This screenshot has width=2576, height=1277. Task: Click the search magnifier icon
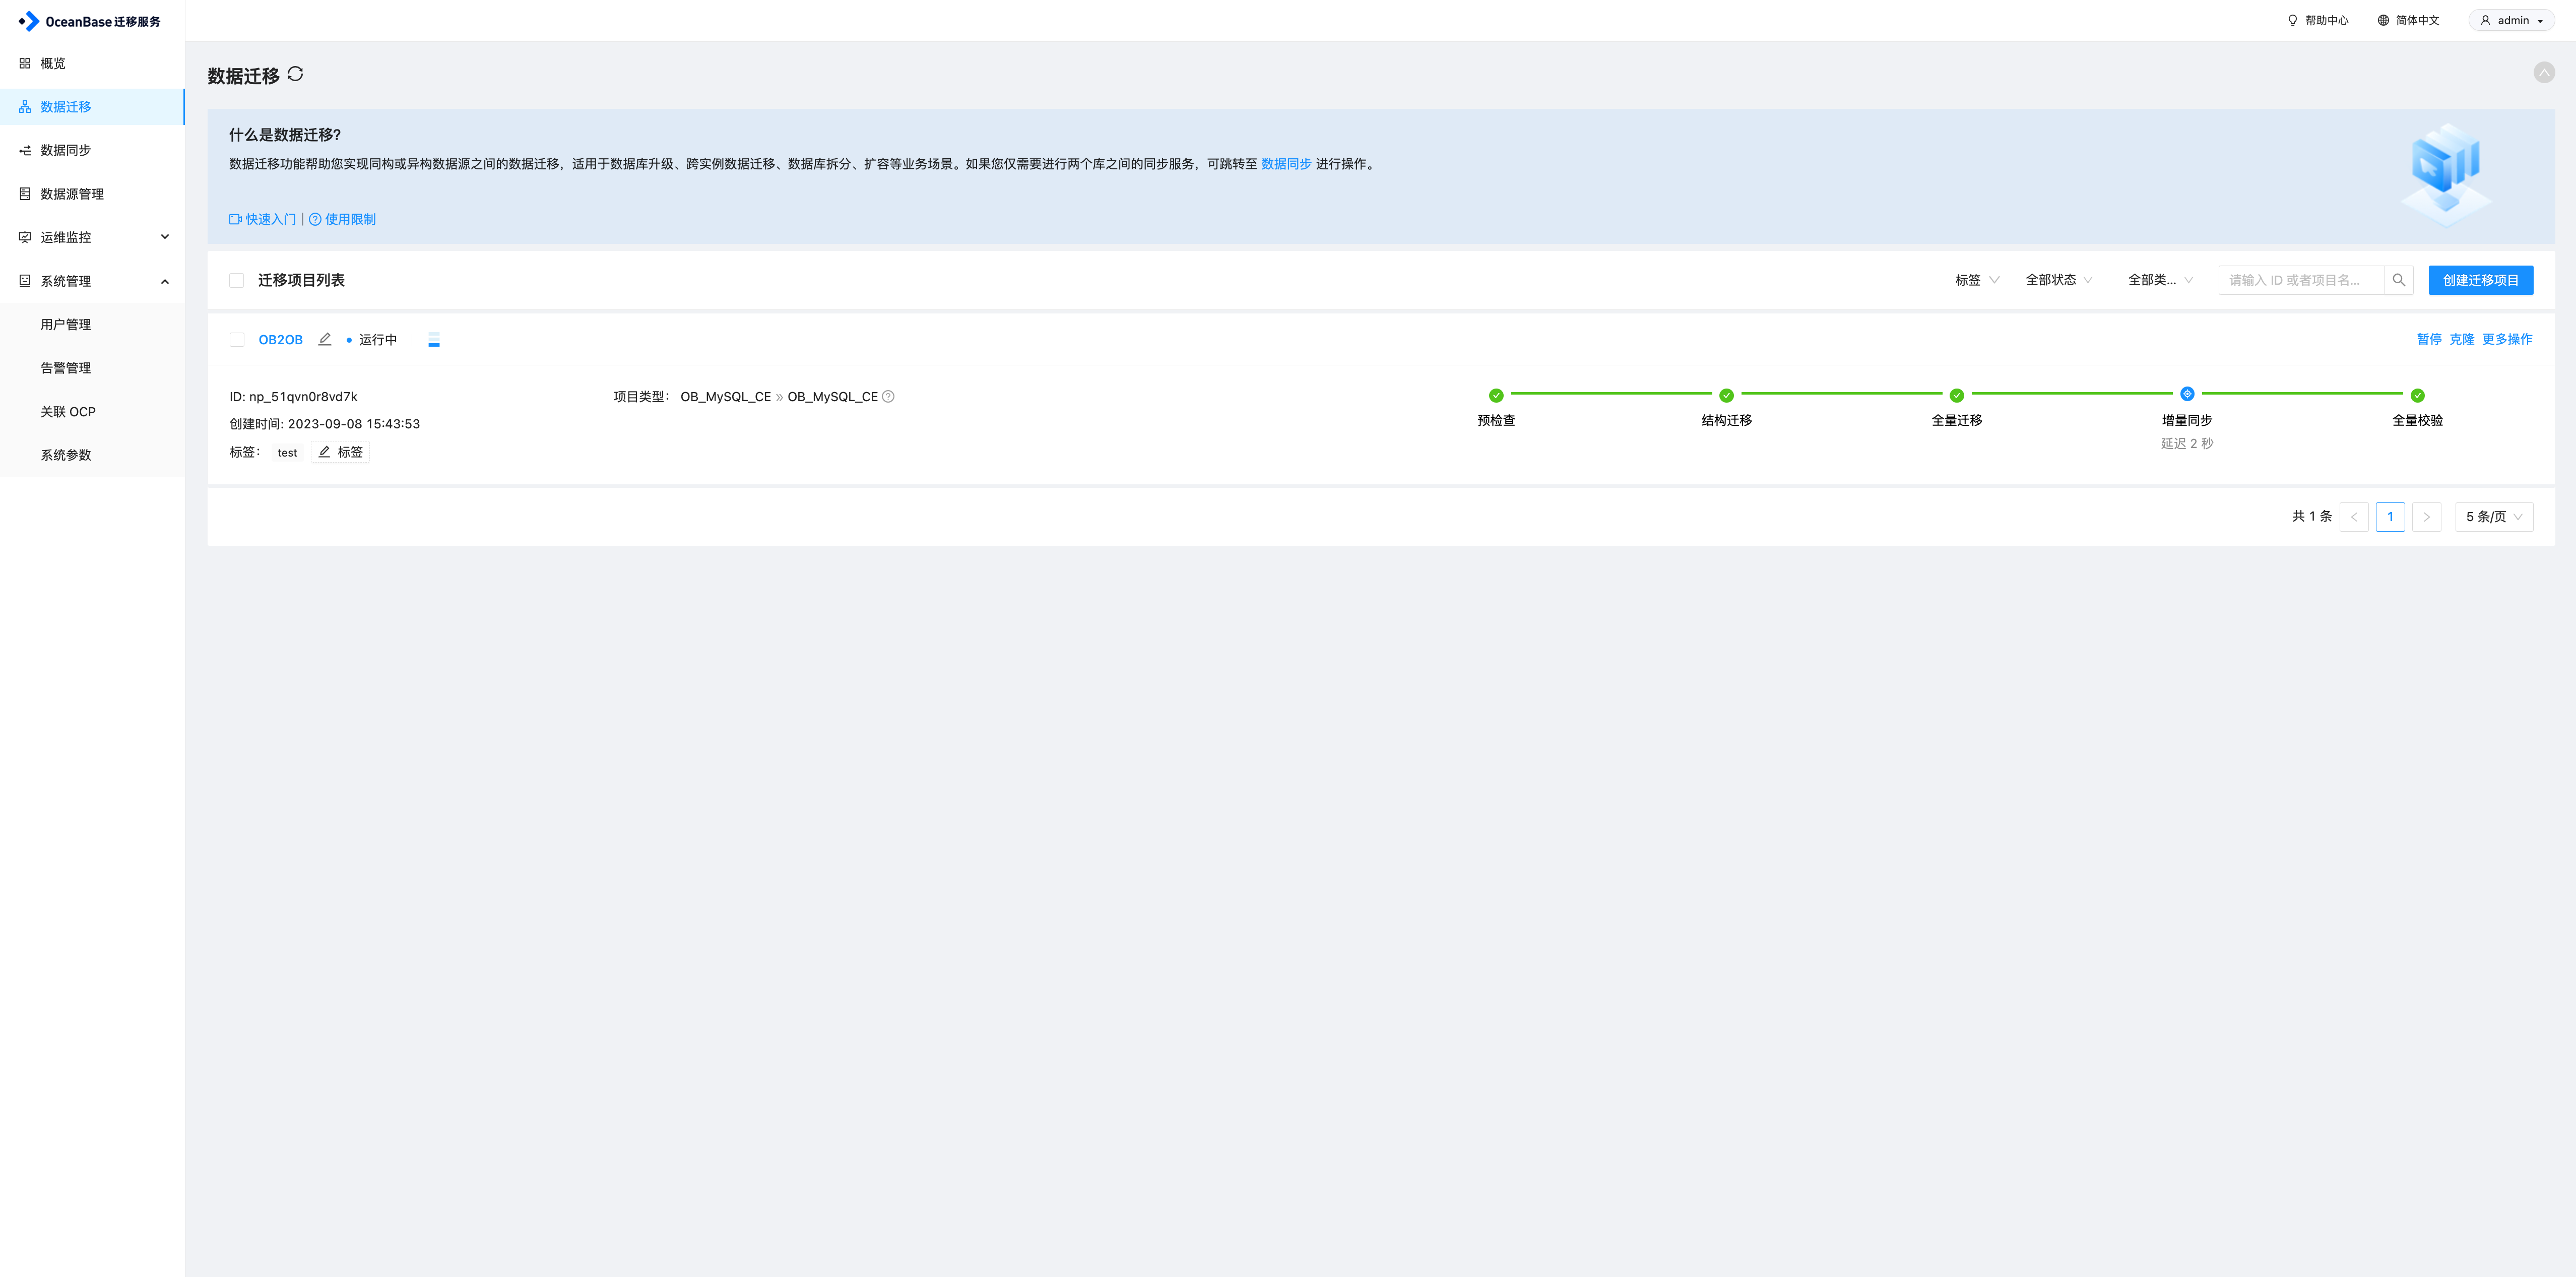pos(2398,280)
